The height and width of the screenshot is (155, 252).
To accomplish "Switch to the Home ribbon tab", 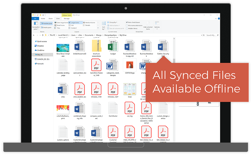I will (x=43, y=18).
